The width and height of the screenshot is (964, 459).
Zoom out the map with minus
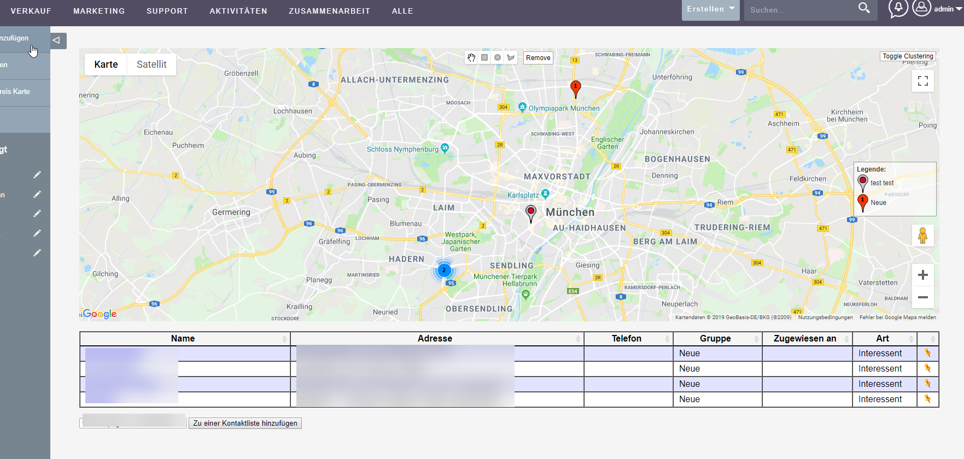(x=923, y=297)
